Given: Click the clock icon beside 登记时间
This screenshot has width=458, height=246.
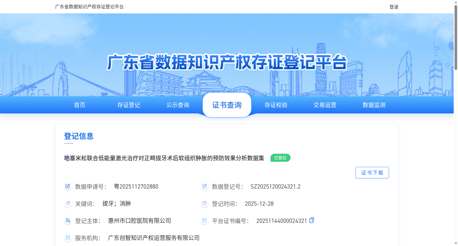Looking at the screenshot, I should 204,203.
